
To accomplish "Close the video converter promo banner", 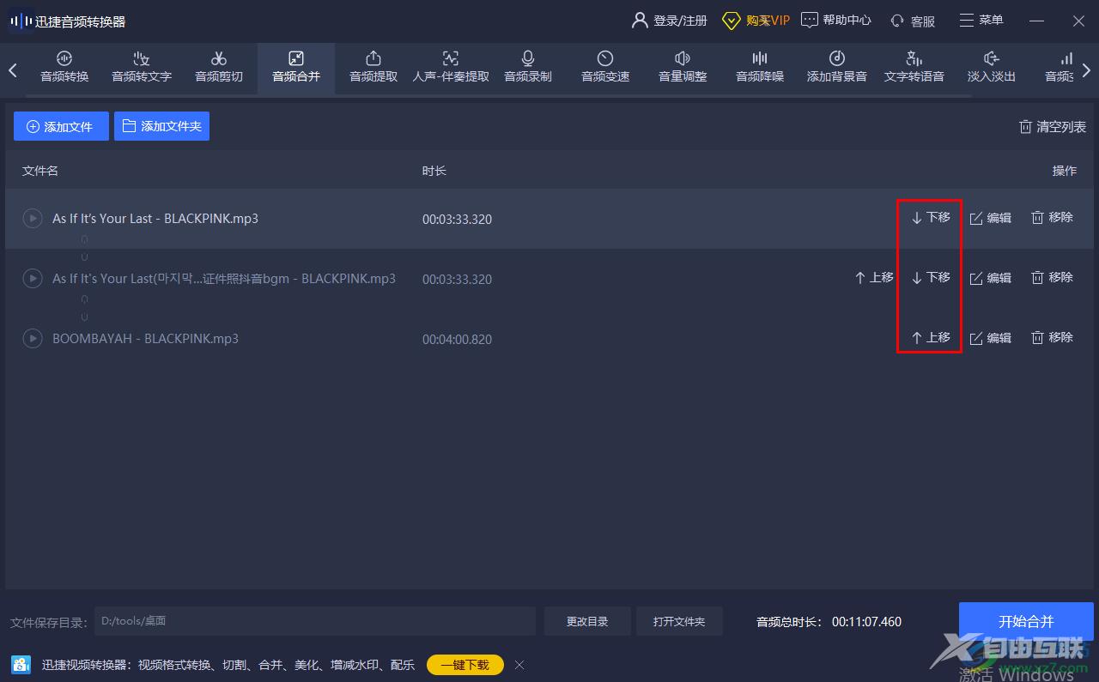I will pos(519,665).
